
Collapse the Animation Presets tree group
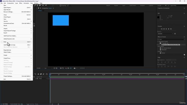(158, 41)
